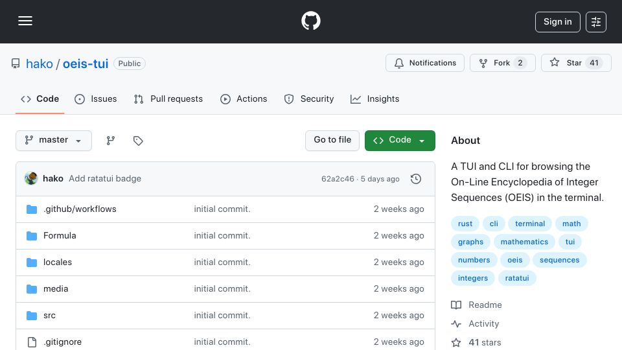622x350 pixels.
Task: Open commit hash 62a2c46
Action: coord(338,179)
